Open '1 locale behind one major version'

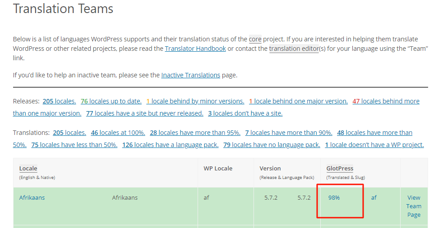[298, 101]
